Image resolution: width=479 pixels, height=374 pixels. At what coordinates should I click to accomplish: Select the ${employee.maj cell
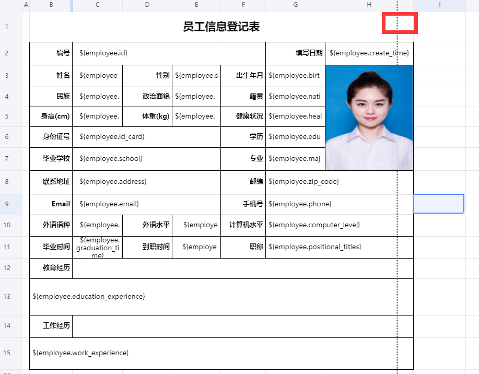(296, 159)
